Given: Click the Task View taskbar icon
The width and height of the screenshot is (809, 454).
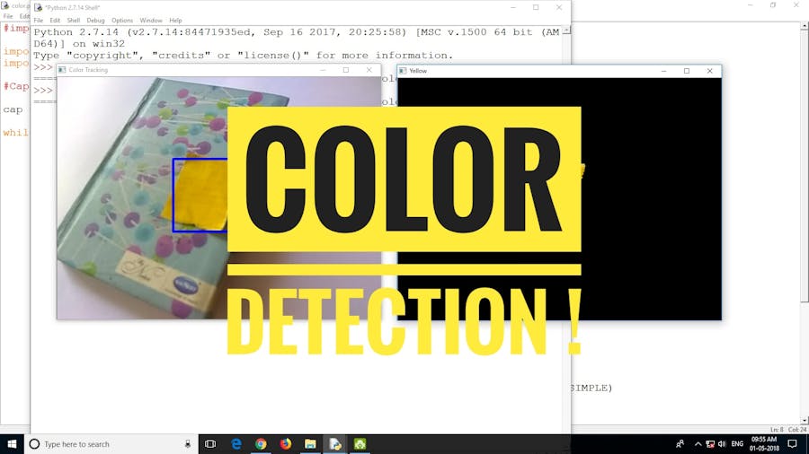Looking at the screenshot, I should click(x=210, y=443).
